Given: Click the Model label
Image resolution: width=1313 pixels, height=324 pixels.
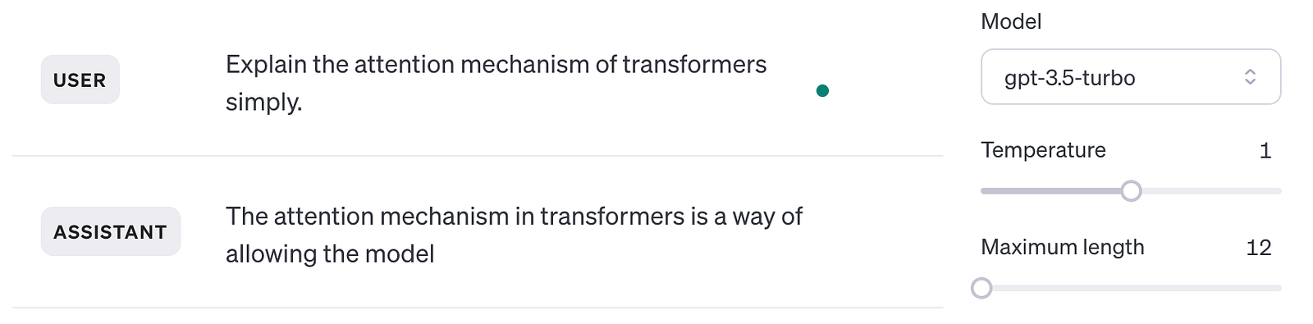Looking at the screenshot, I should click(1011, 21).
